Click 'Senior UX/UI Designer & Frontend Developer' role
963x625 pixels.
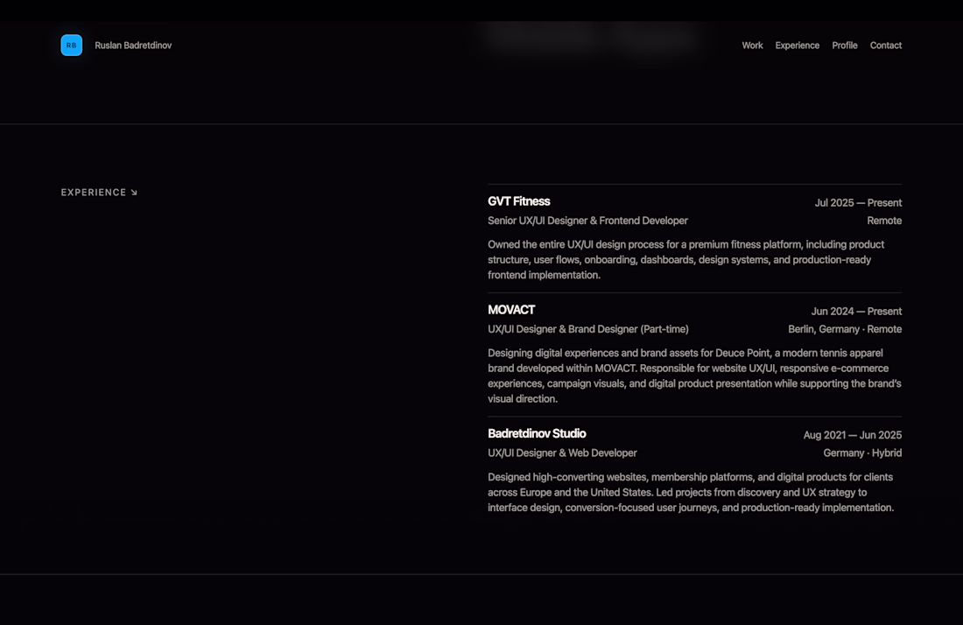(587, 221)
